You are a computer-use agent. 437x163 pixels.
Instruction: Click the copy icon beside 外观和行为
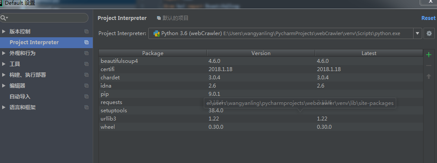[86, 53]
